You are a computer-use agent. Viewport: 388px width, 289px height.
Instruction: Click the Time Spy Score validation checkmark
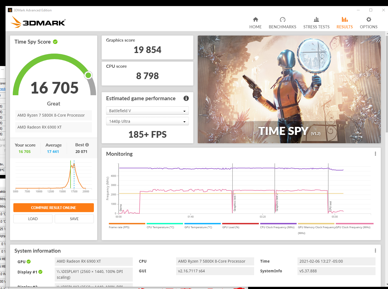tap(55, 42)
